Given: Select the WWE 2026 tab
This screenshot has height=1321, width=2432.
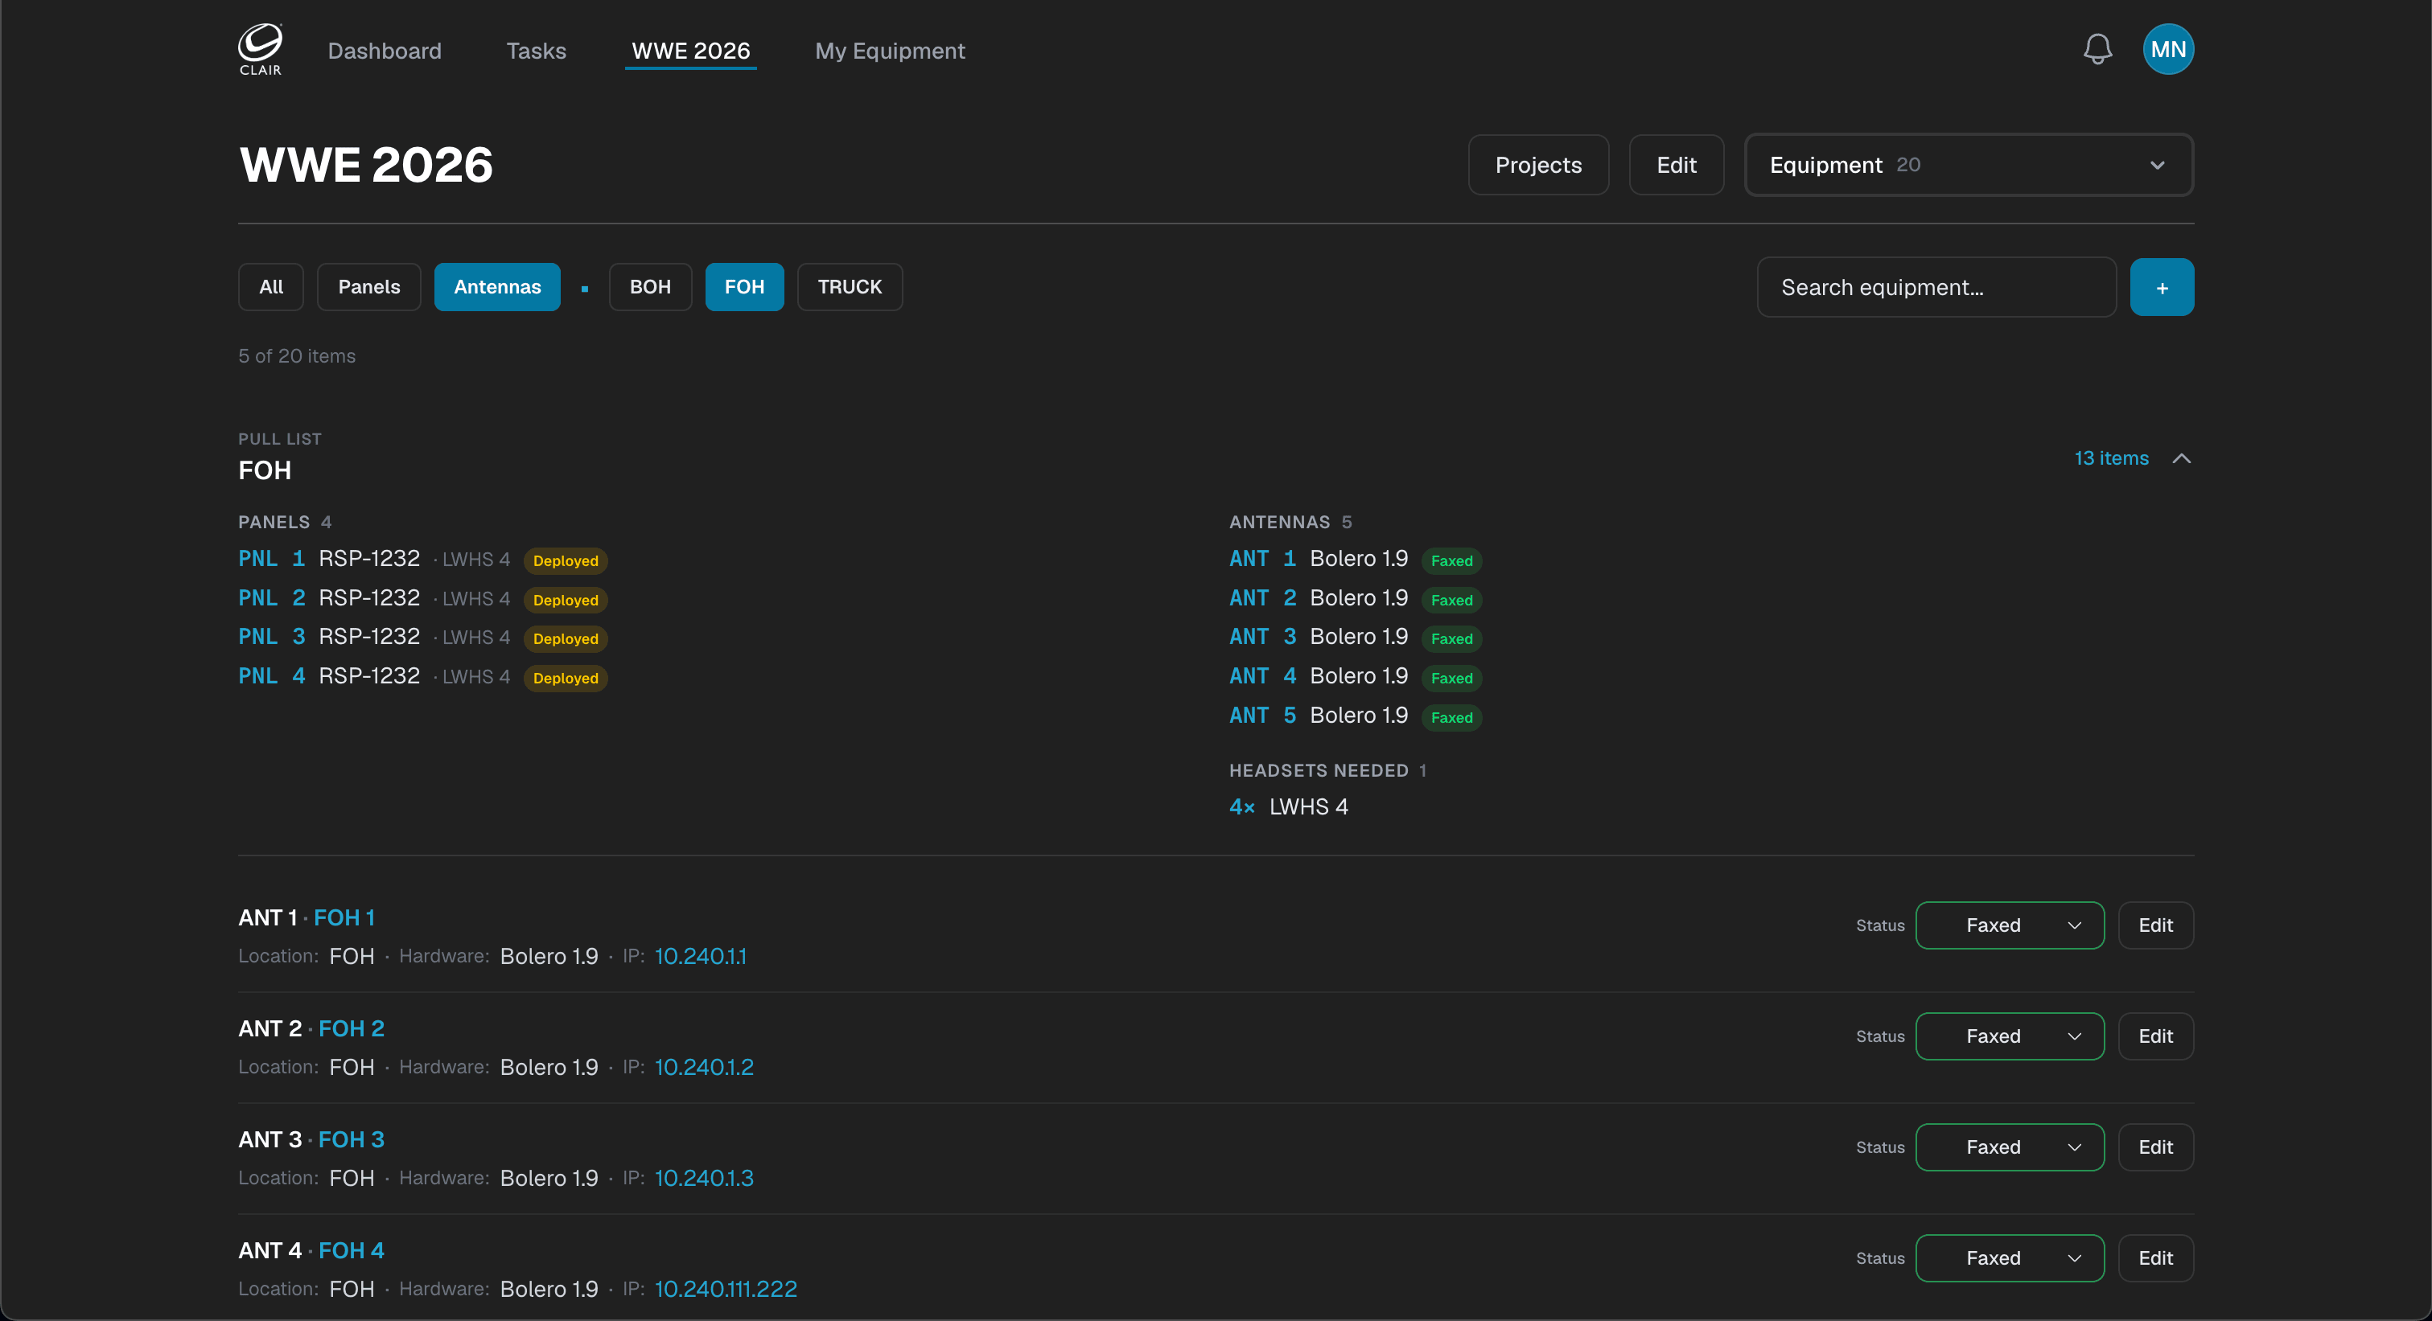Looking at the screenshot, I should tap(691, 51).
